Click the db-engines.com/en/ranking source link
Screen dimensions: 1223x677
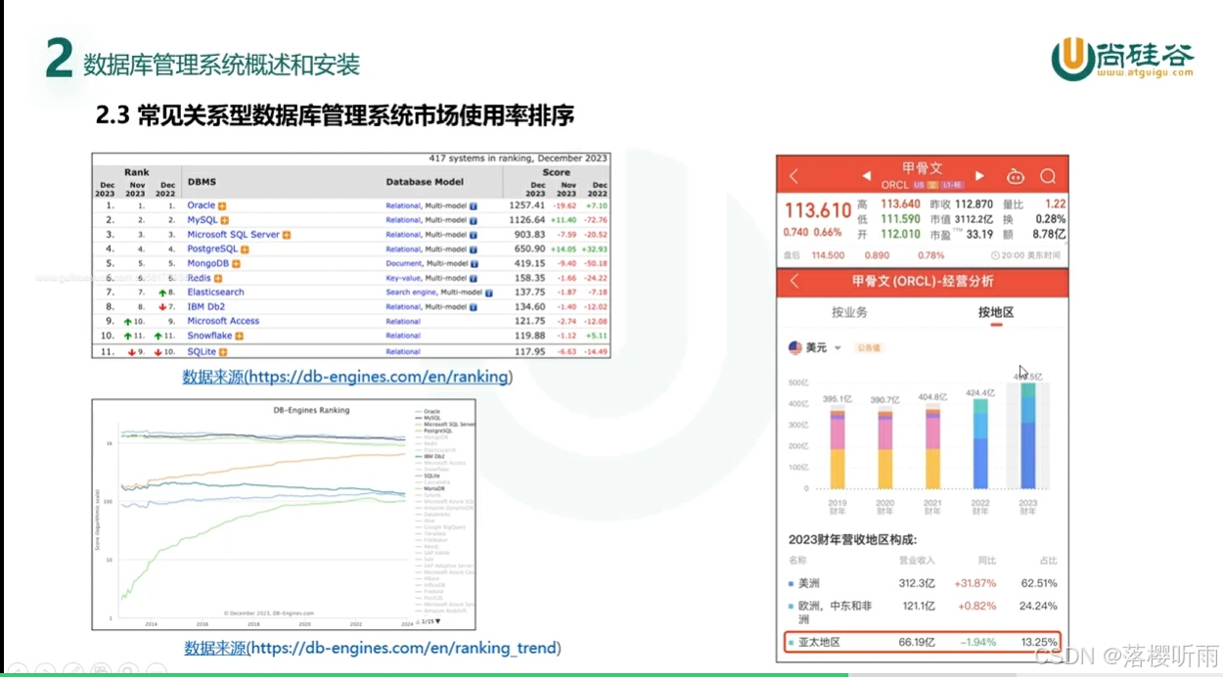347,377
